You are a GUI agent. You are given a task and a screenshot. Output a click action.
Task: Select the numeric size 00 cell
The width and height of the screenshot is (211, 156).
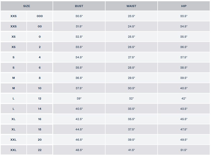pos(40,26)
